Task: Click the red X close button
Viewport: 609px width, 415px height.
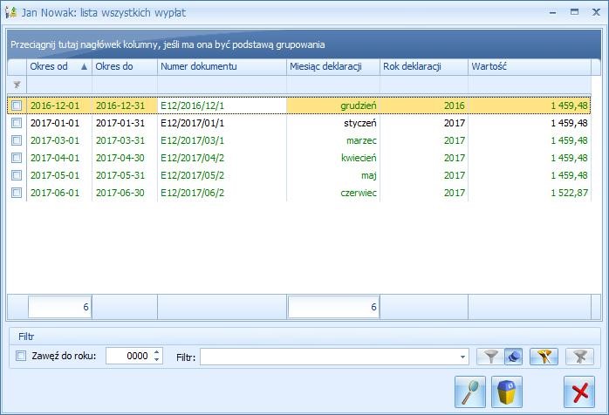Action: 578,392
